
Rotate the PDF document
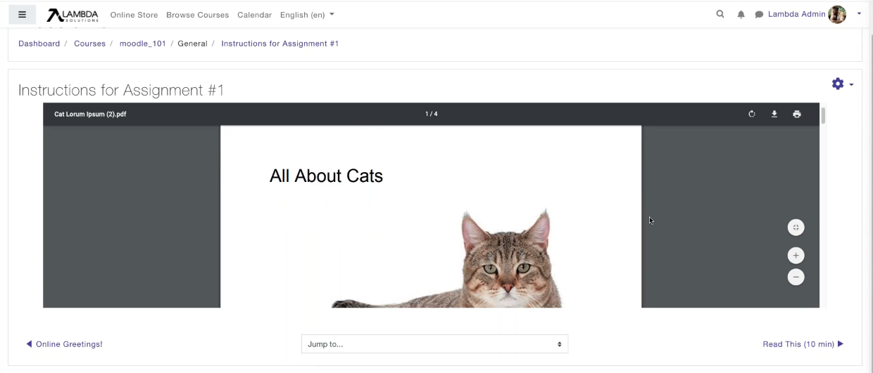(x=752, y=114)
